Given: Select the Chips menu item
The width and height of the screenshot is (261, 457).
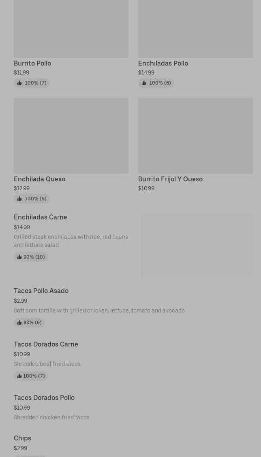Looking at the screenshot, I should (22, 438).
